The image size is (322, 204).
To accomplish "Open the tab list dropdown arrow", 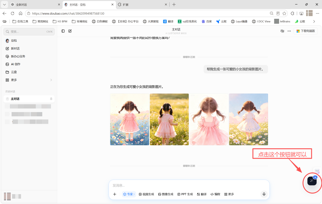I will [4, 4].
